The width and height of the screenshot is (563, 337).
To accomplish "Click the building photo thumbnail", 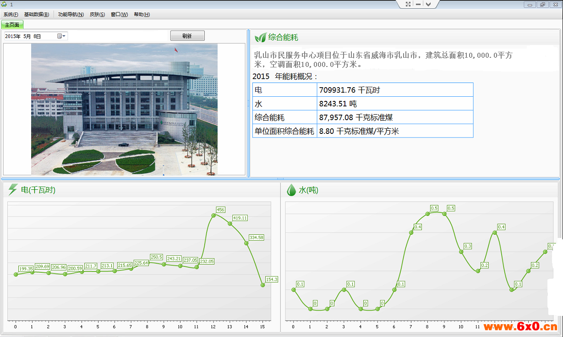I will [x=124, y=109].
